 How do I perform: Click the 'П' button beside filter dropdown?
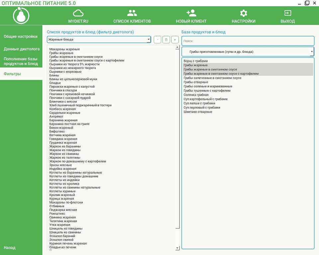pyautogui.click(x=166, y=40)
